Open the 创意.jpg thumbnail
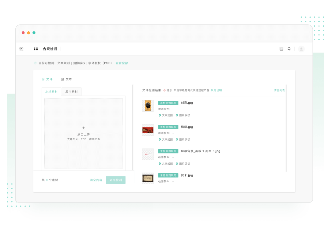Viewport: 334px width, 230px height. point(148,106)
